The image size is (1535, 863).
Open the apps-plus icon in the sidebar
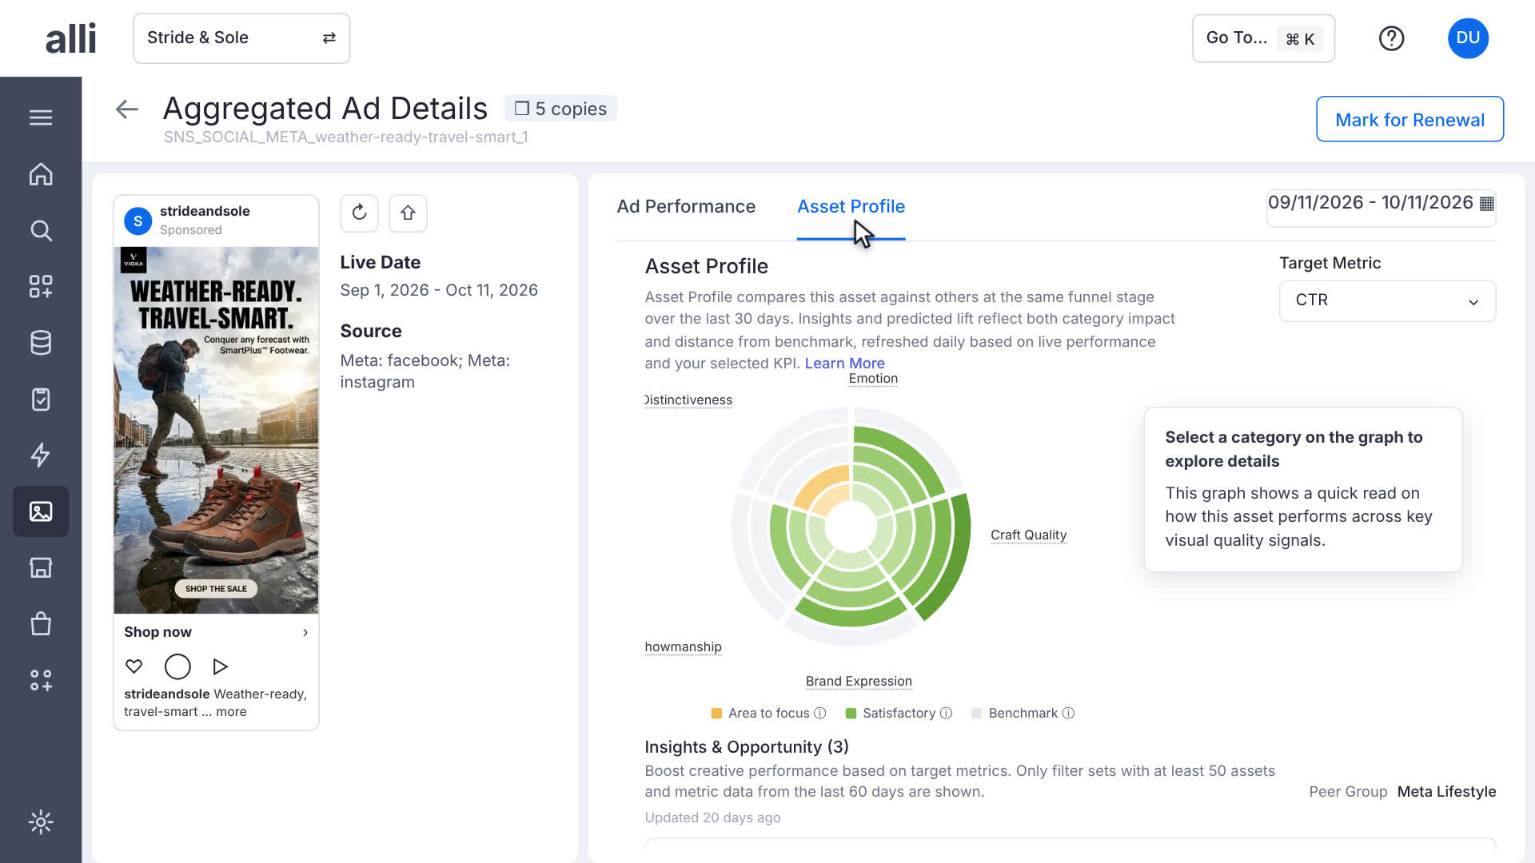click(x=41, y=680)
